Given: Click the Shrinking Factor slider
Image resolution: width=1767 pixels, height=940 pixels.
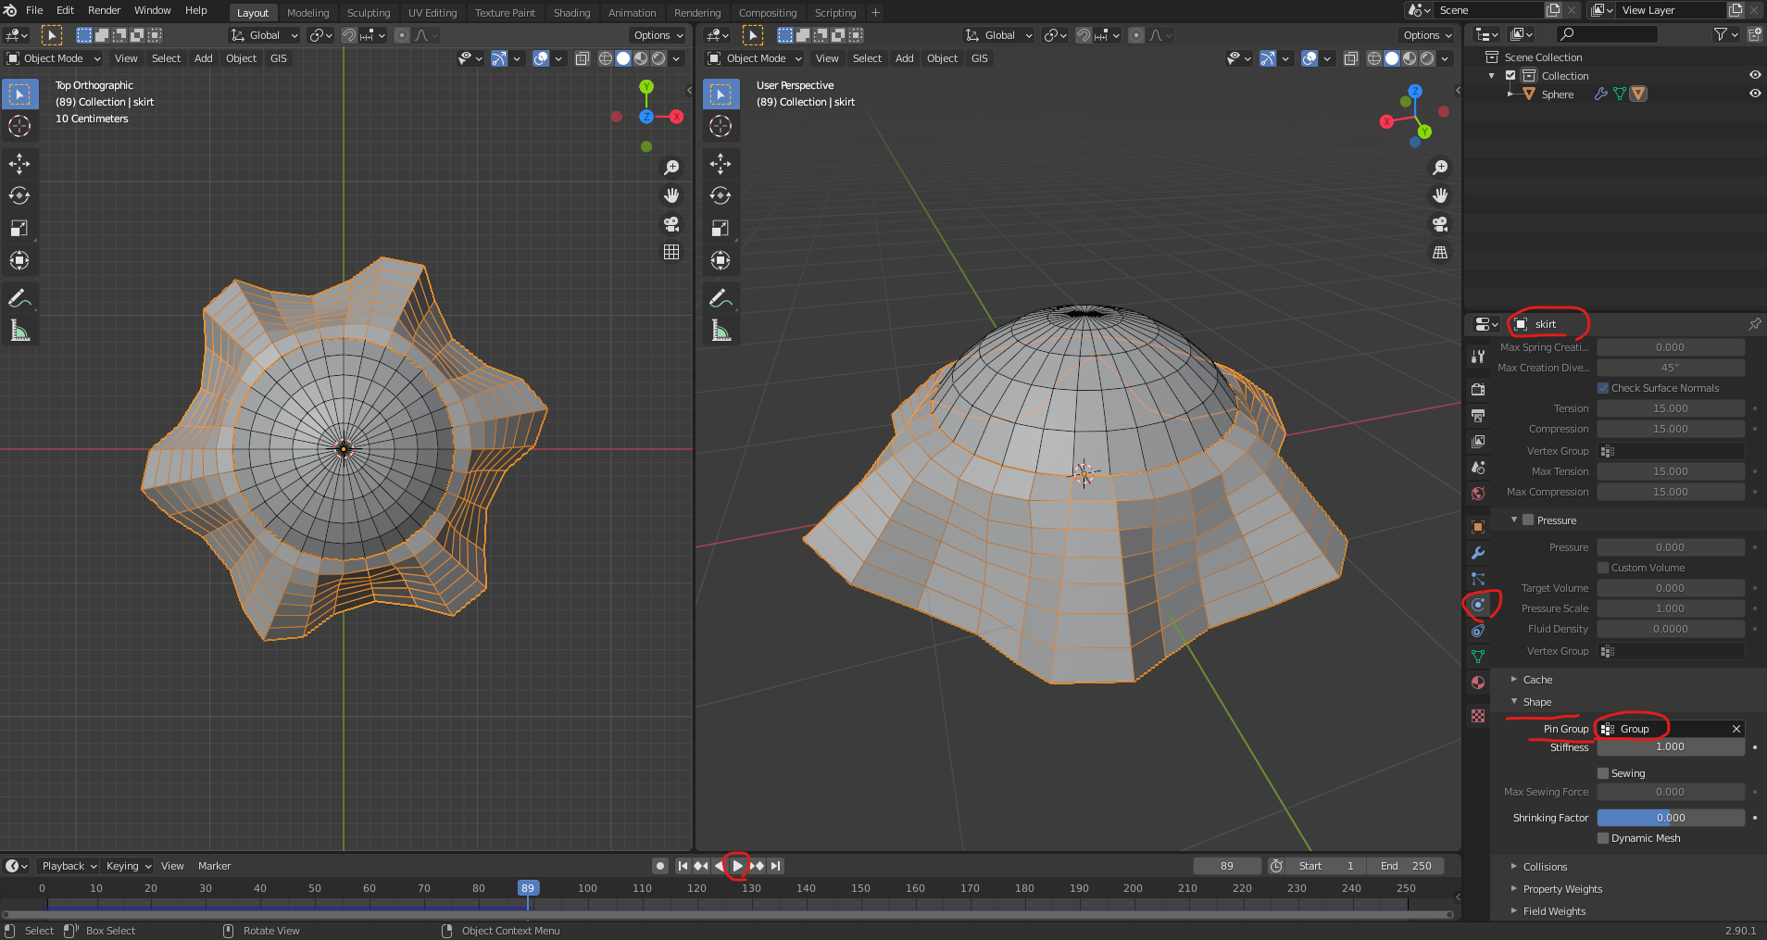Looking at the screenshot, I should coord(1670,818).
